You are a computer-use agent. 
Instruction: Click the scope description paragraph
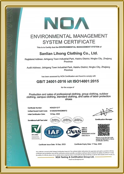(x=69, y=97)
